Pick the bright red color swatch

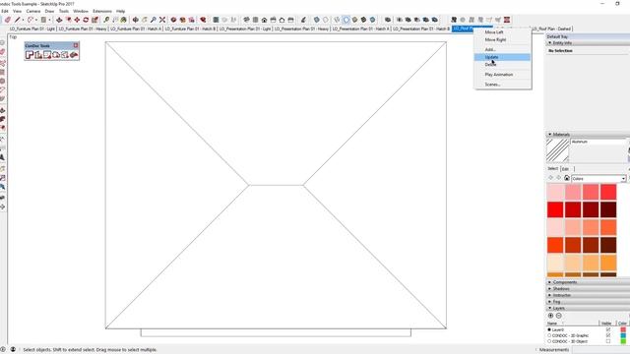[555, 209]
